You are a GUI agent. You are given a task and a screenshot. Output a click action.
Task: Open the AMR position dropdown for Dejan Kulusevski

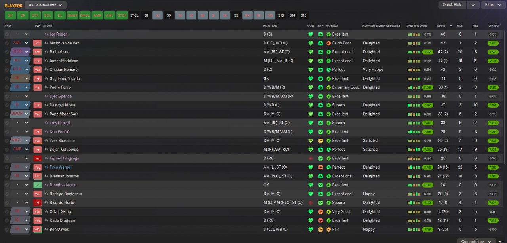point(21,149)
